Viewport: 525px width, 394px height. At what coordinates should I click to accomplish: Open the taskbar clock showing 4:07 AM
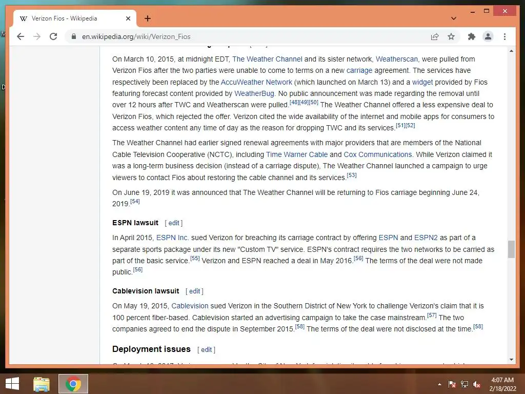(x=502, y=384)
